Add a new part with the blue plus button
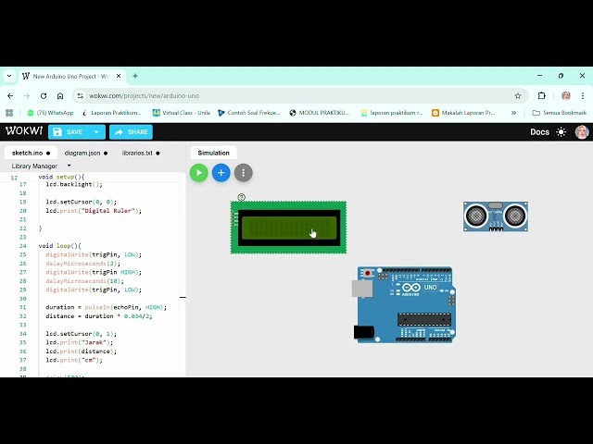This screenshot has height=444, width=593. 221,173
